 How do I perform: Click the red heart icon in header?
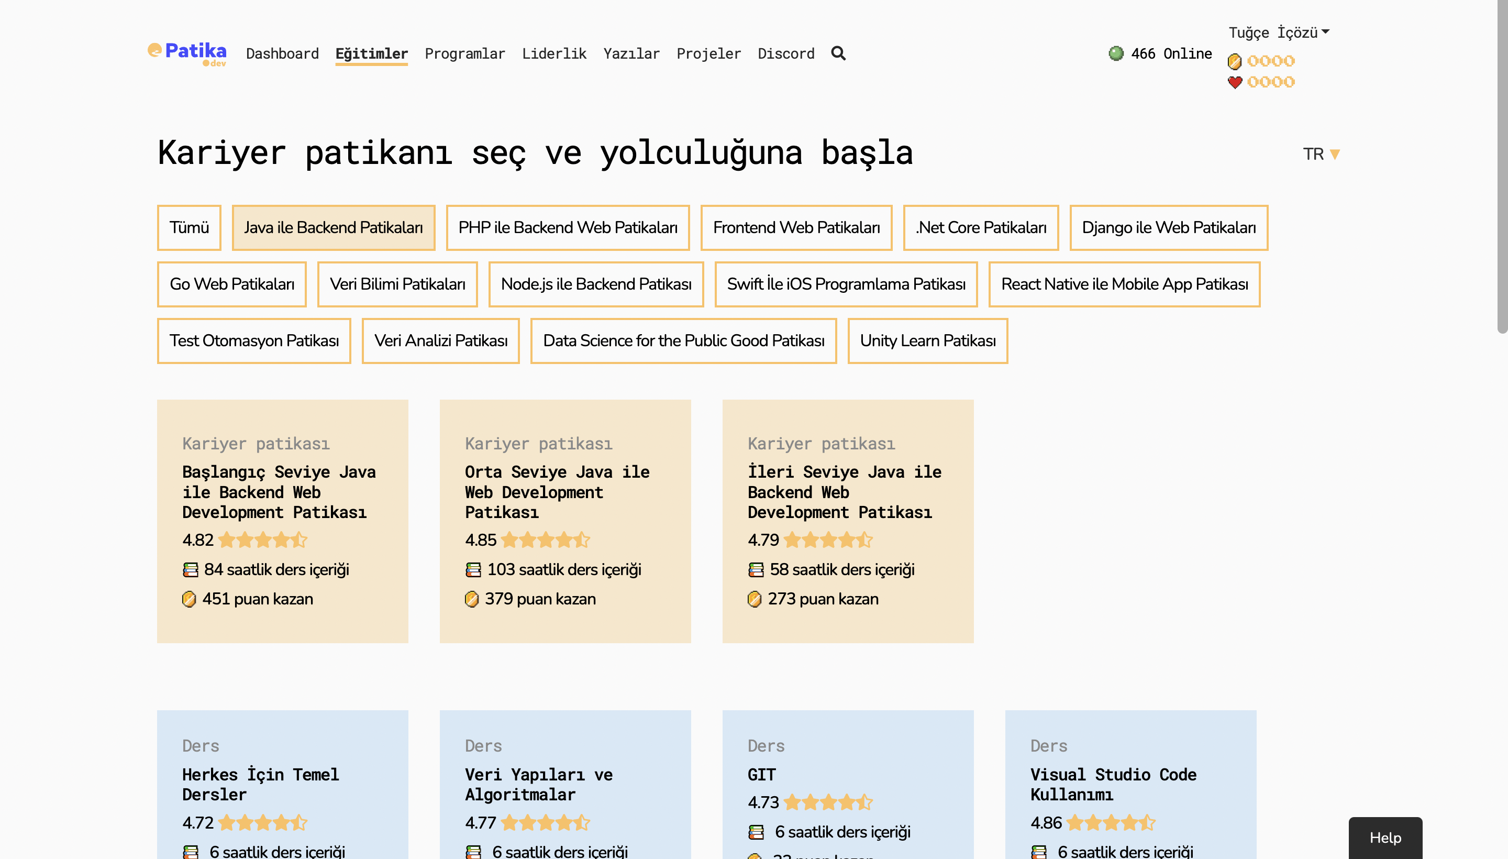1234,82
